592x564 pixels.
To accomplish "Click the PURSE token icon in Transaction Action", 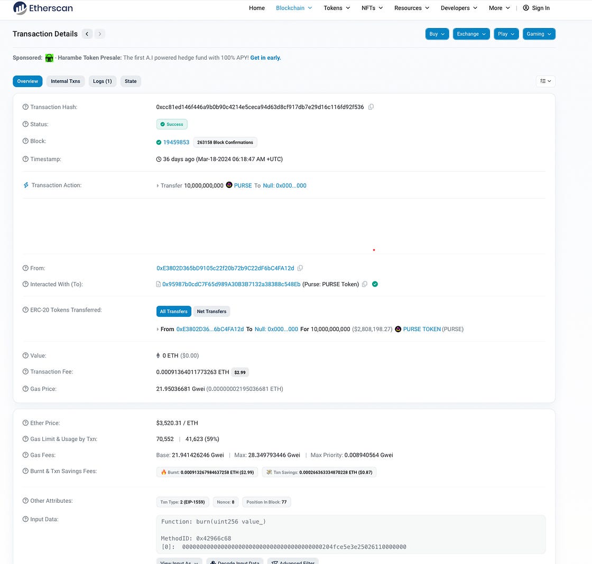I will pos(229,185).
